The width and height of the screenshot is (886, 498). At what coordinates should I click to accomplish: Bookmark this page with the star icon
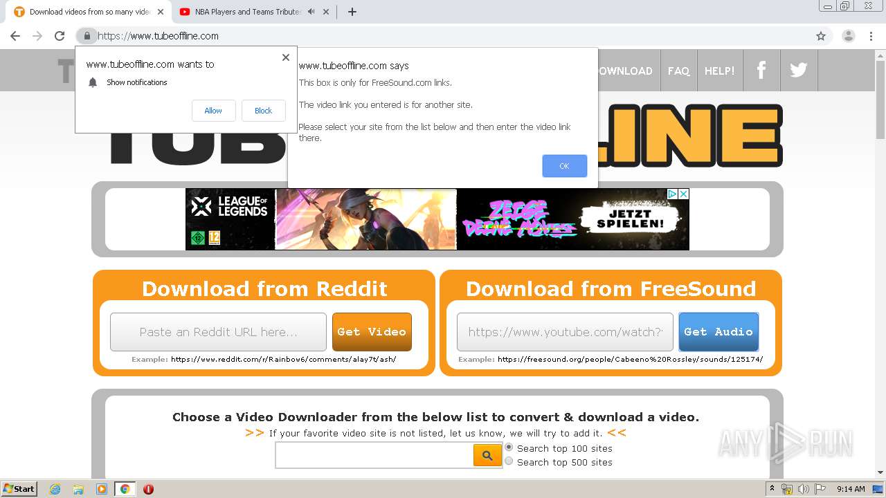(821, 36)
